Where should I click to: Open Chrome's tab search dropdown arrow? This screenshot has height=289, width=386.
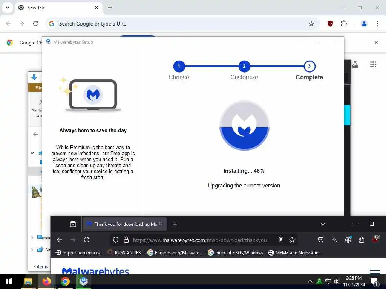coord(8,8)
